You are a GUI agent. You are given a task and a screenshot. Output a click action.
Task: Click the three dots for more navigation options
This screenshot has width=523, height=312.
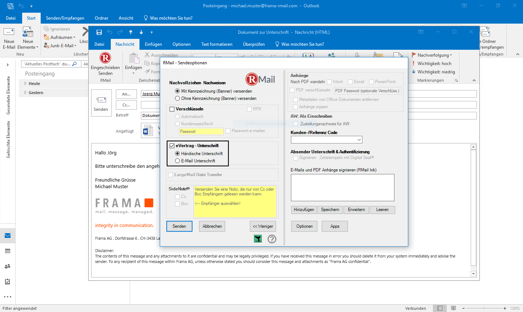tap(8, 297)
